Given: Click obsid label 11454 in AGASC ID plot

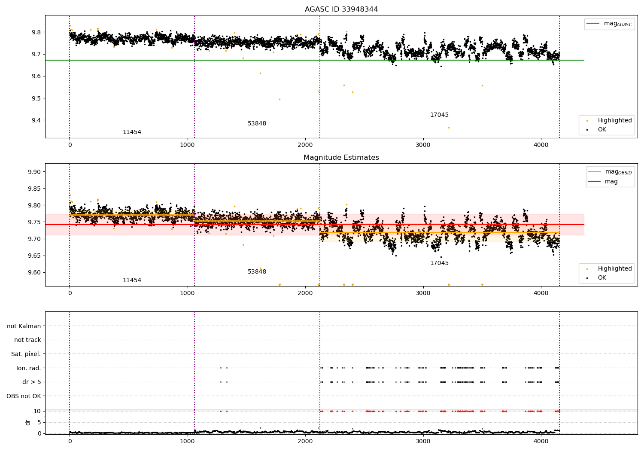Looking at the screenshot, I should (x=132, y=132).
